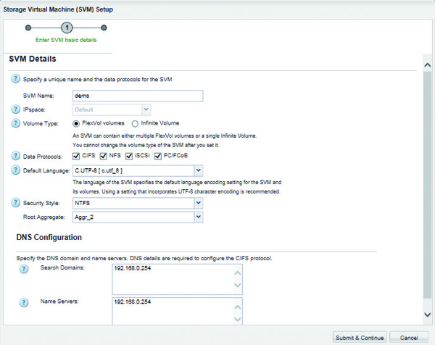Disable the iSCSI protocol checkbox

[129, 156]
